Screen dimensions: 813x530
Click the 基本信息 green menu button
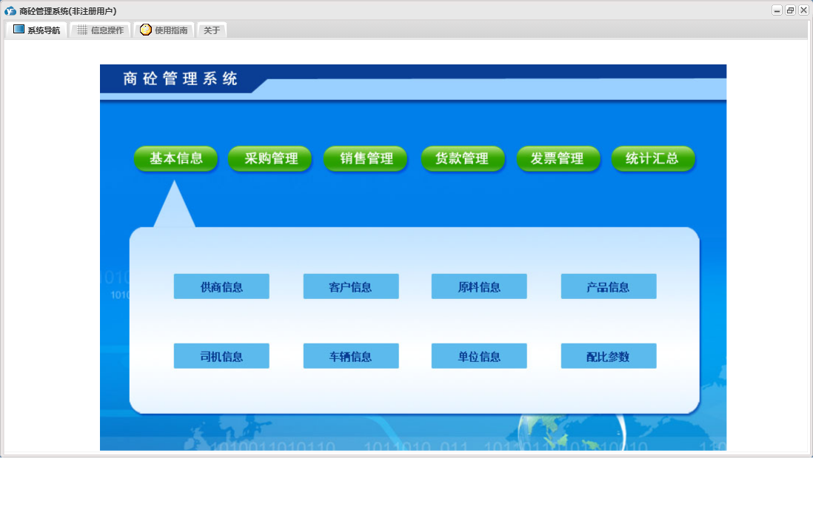176,158
